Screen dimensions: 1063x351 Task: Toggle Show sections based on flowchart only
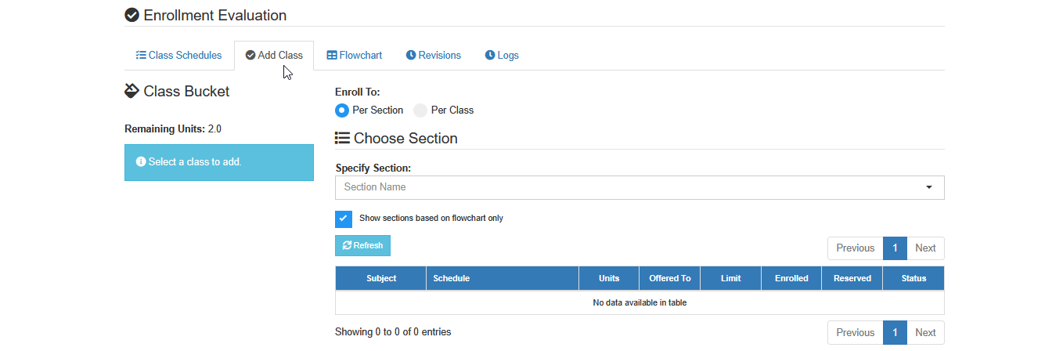point(344,219)
